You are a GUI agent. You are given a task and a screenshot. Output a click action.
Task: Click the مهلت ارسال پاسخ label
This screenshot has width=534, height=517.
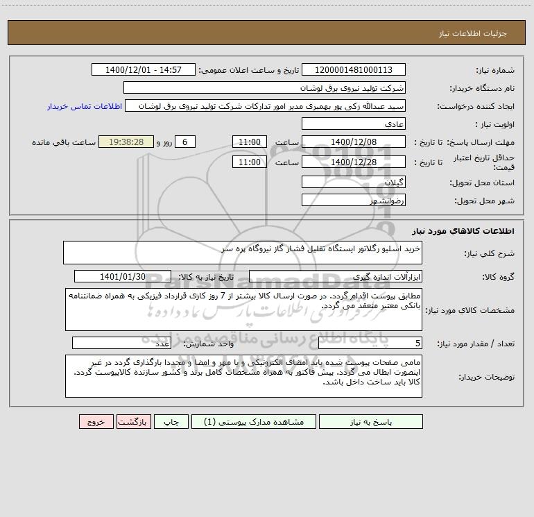(480, 142)
